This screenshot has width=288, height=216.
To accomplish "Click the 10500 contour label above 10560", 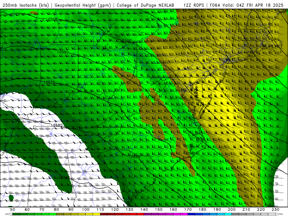I will click(52, 19).
